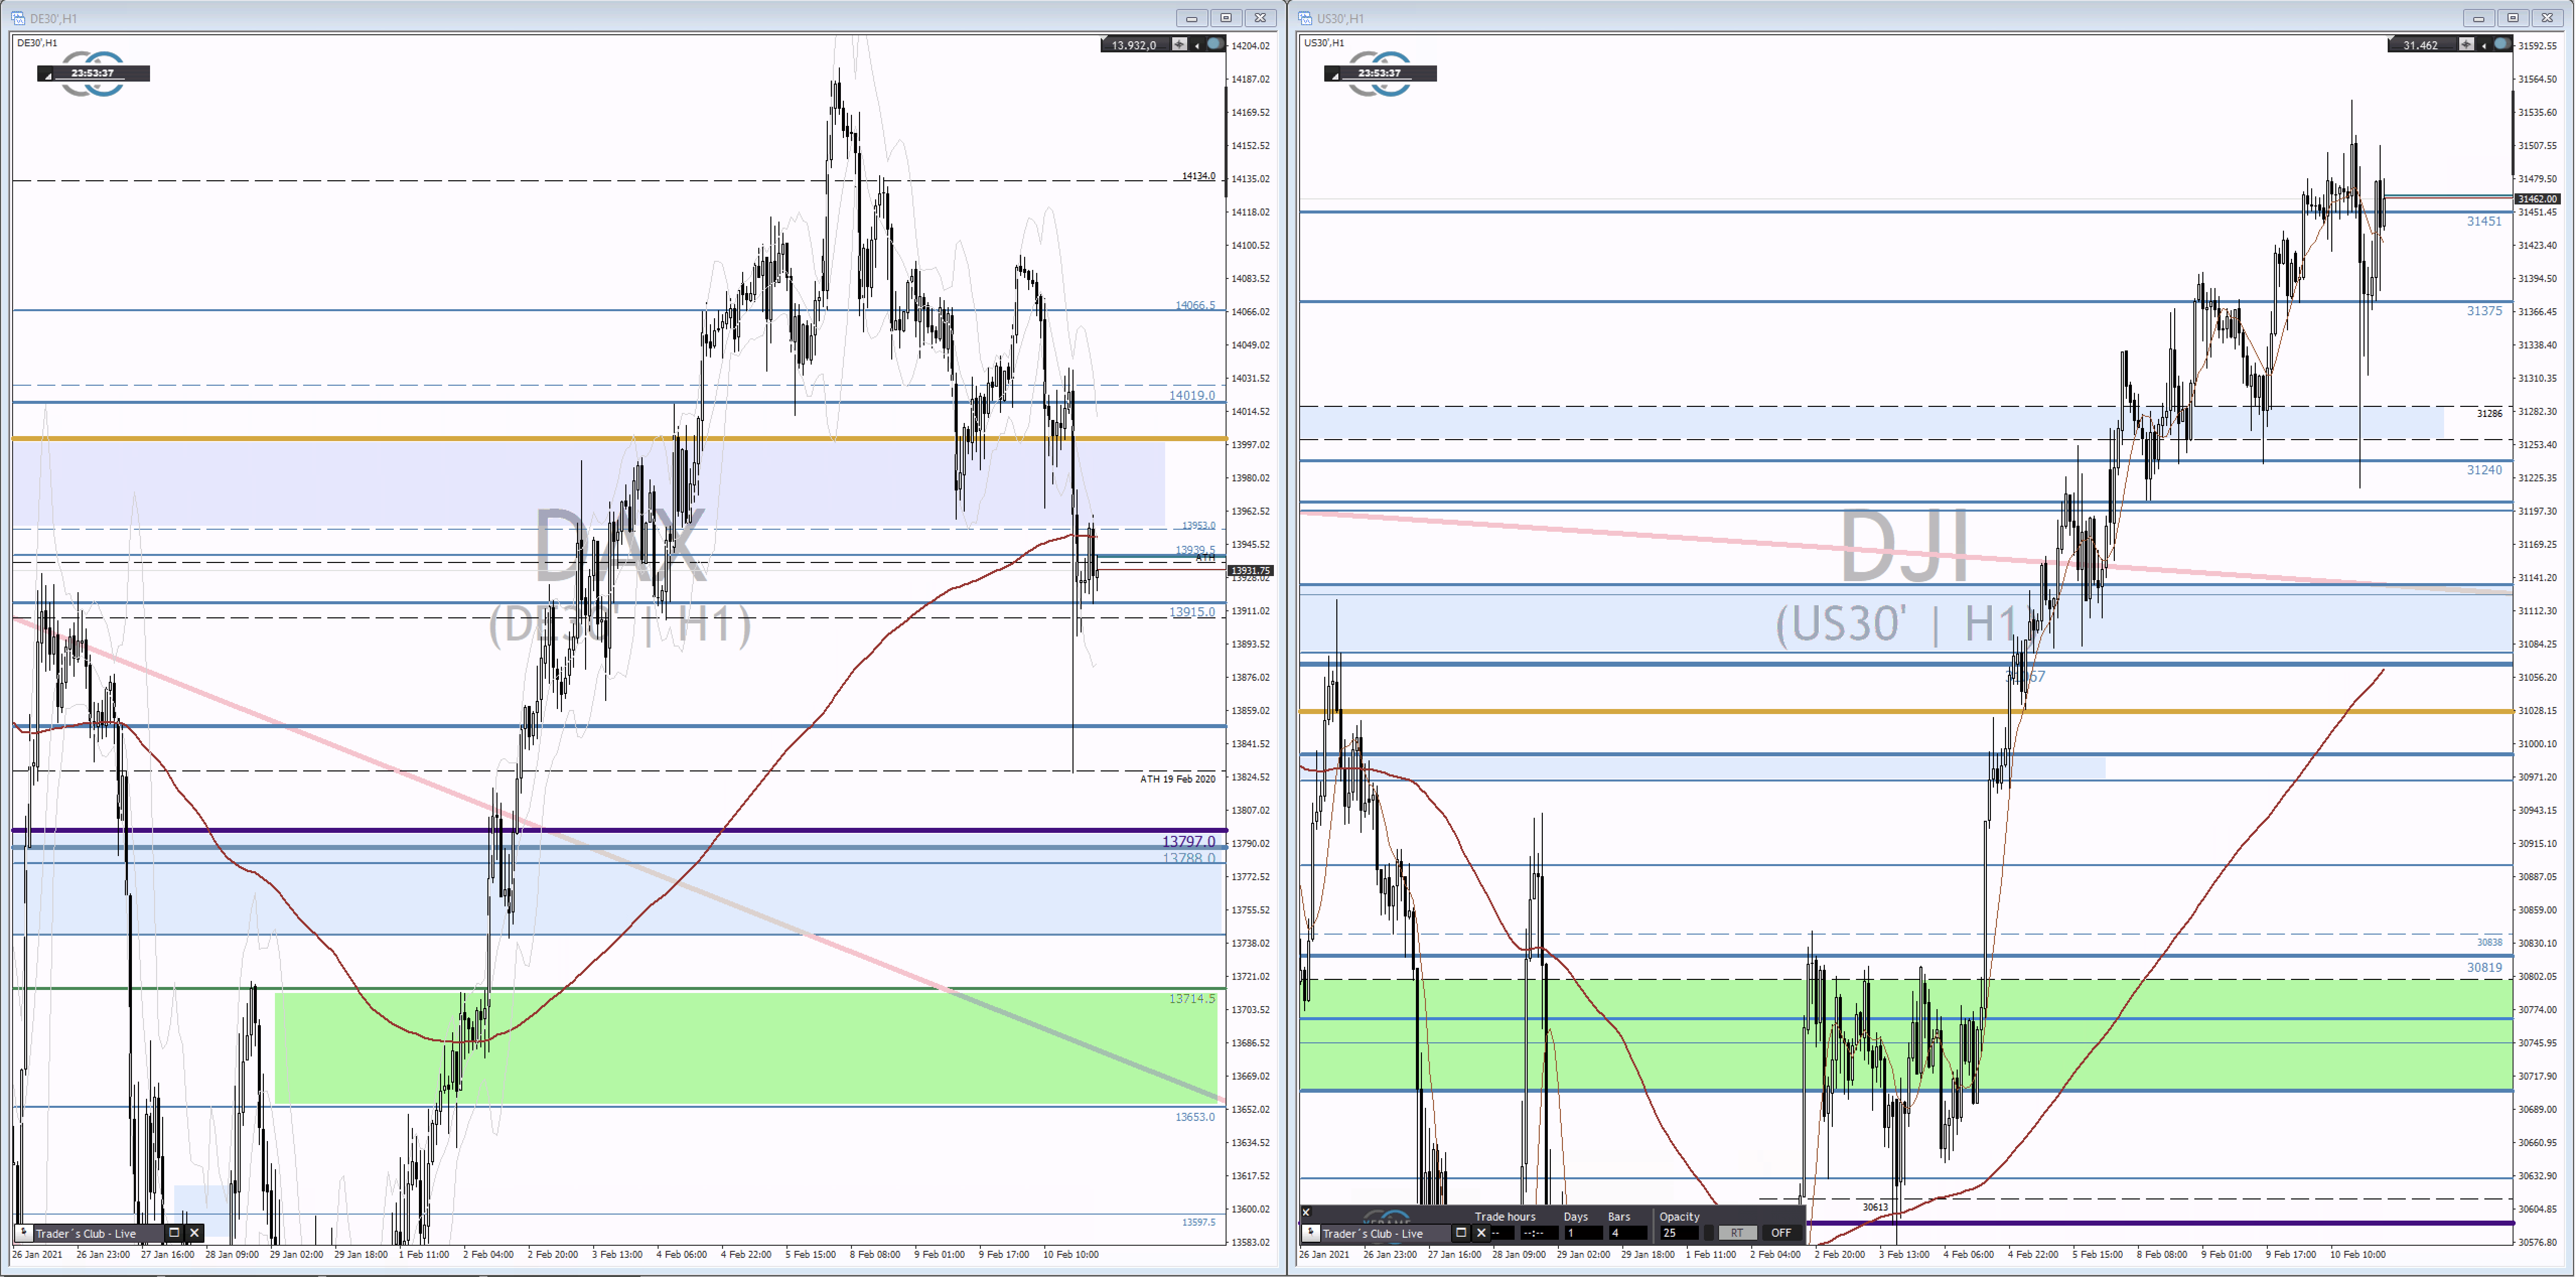This screenshot has height=1277, width=2576.
Task: Click the 13653.0 level label in DAX chart
Action: point(1195,1116)
